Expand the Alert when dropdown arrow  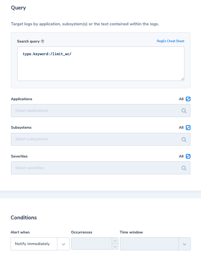pyautogui.click(x=63, y=244)
